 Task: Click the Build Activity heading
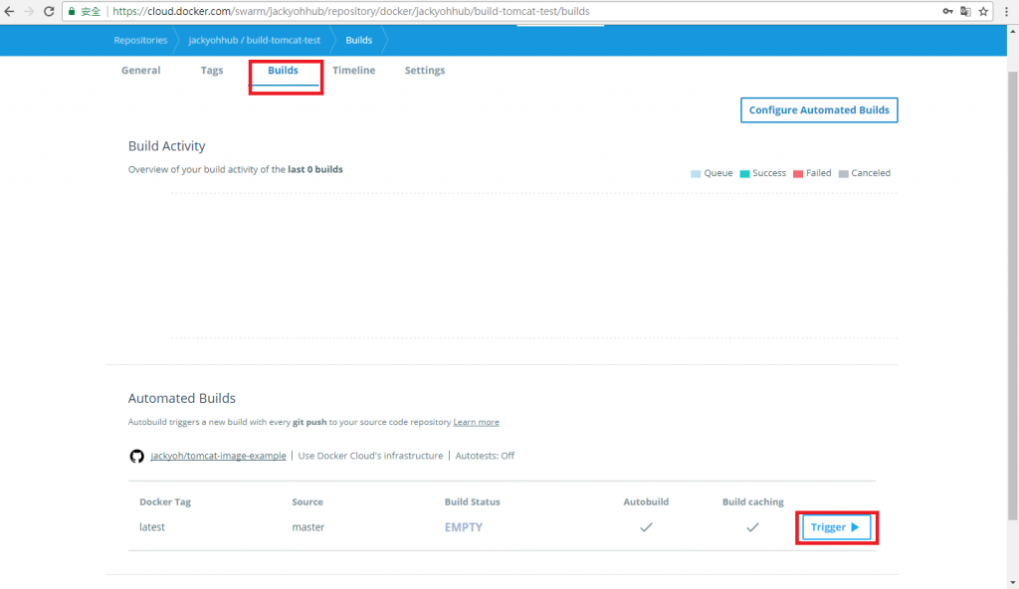coord(166,146)
